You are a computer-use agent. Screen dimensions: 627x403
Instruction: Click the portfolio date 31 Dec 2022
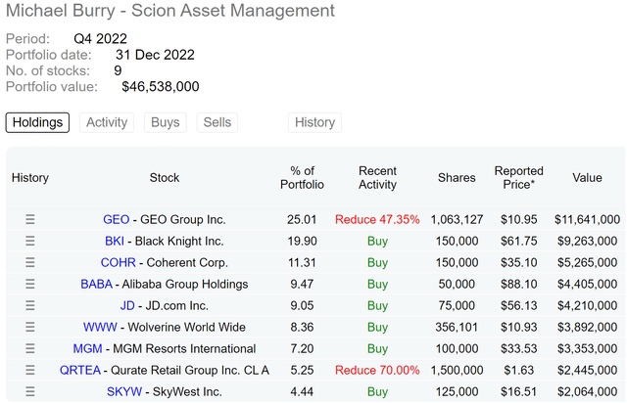[155, 55]
